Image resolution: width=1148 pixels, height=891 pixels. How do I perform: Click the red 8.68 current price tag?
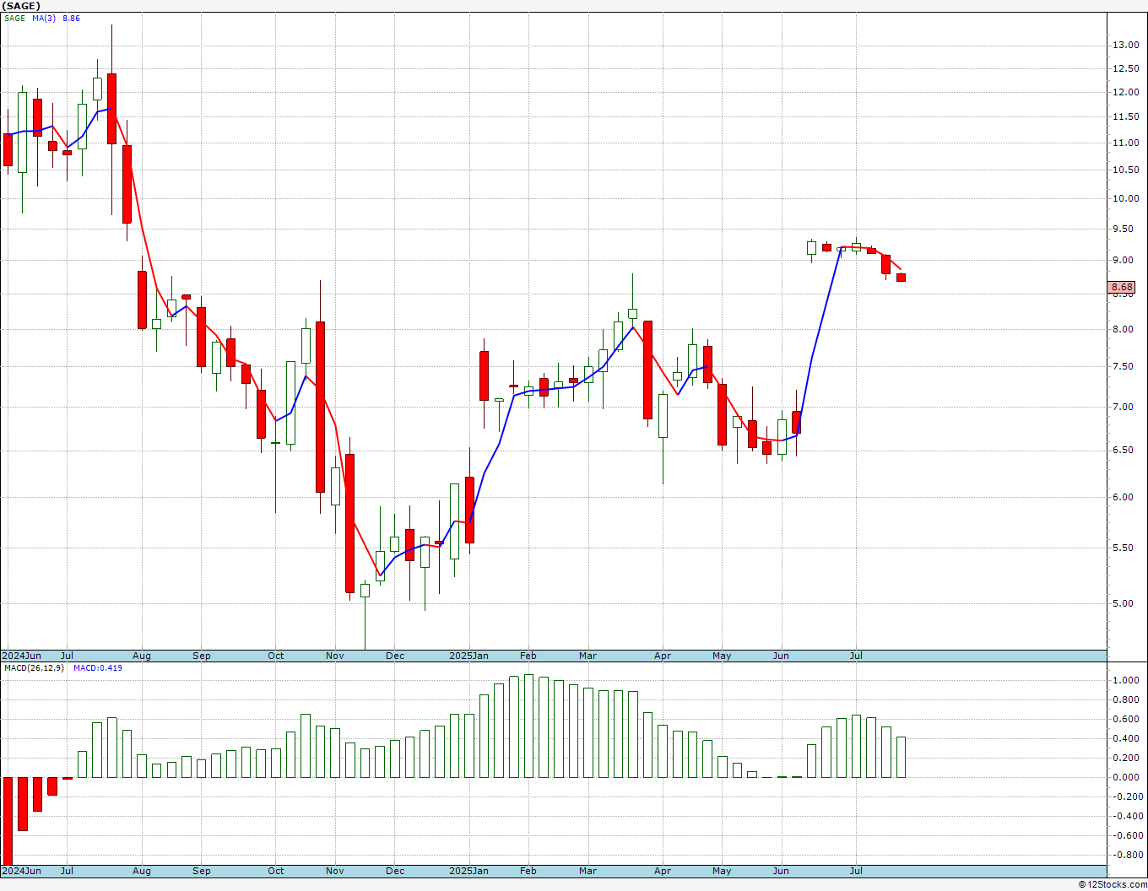pos(1123,288)
